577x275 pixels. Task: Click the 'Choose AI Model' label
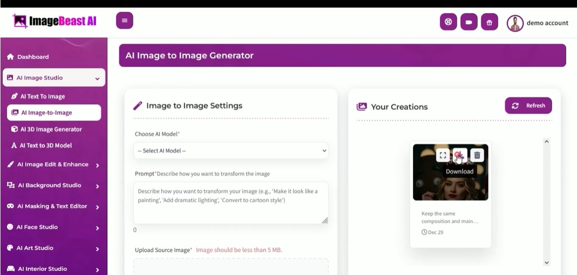[x=157, y=134]
